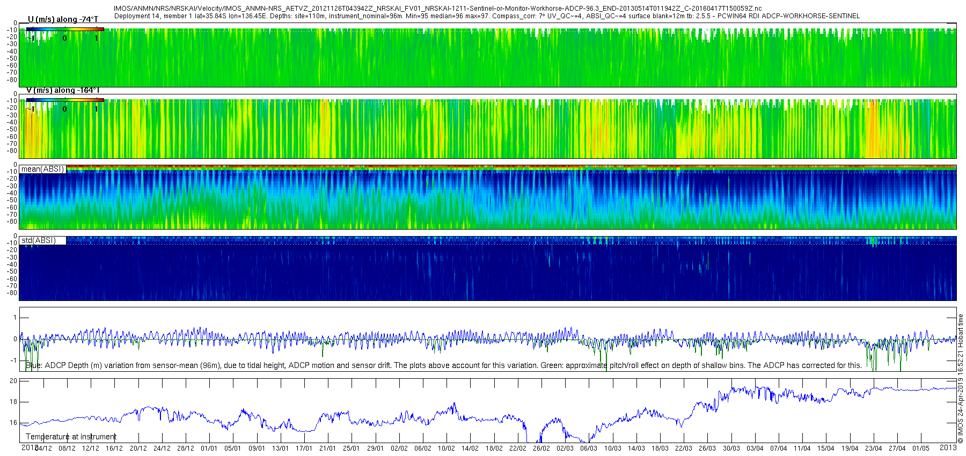Click the '03/04' date tick label
Viewport: 966px width, 456px height.
tap(755, 448)
